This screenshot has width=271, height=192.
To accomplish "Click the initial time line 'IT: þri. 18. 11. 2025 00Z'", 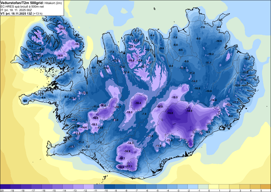I will click(16, 10).
